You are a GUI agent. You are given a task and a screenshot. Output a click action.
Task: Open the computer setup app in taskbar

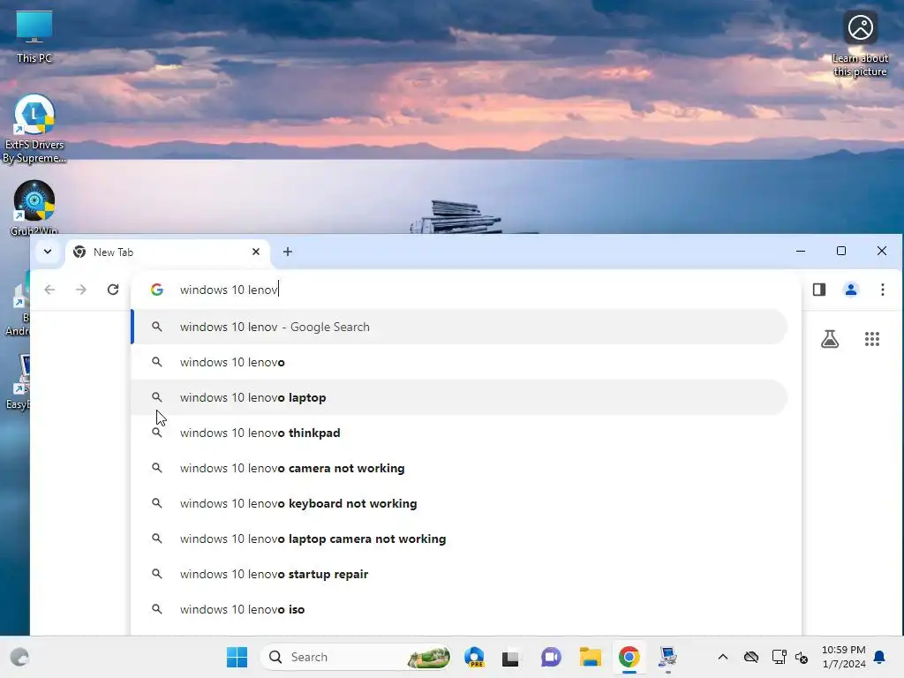click(x=667, y=657)
